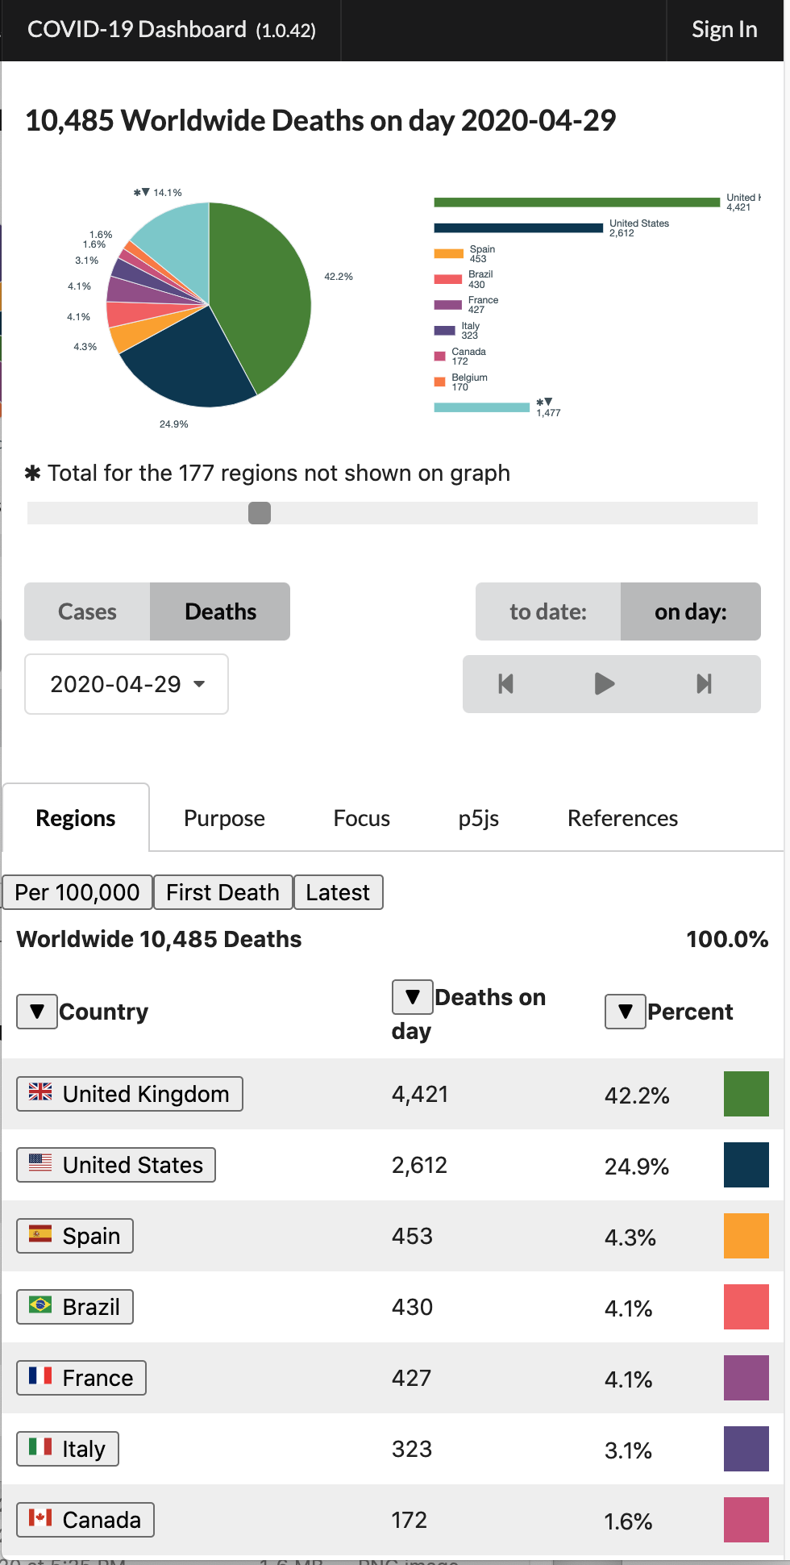Click the sort arrow beside Deaths on day
Viewport: 790px width, 1565px height.
click(413, 996)
